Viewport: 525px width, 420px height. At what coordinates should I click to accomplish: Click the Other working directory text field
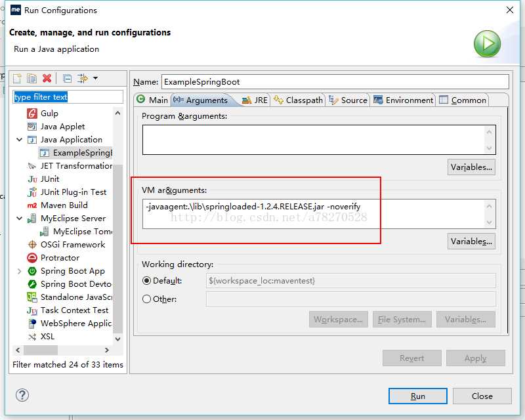pyautogui.click(x=350, y=299)
